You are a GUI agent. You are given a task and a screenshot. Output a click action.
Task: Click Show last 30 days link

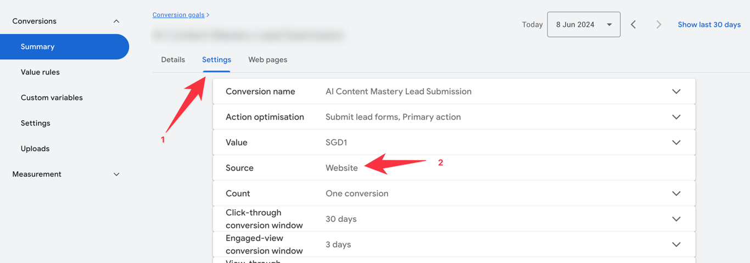click(709, 25)
